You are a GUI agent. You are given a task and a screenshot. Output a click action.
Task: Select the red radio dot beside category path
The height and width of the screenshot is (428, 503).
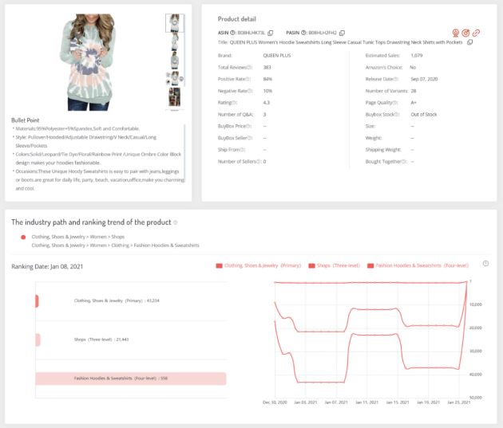click(23, 238)
